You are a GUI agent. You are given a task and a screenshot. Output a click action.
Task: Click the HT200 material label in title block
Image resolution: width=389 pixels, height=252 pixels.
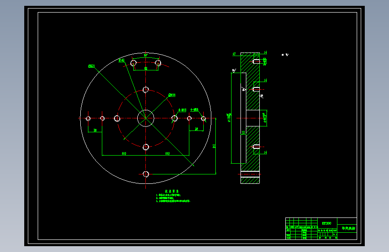click(327, 223)
